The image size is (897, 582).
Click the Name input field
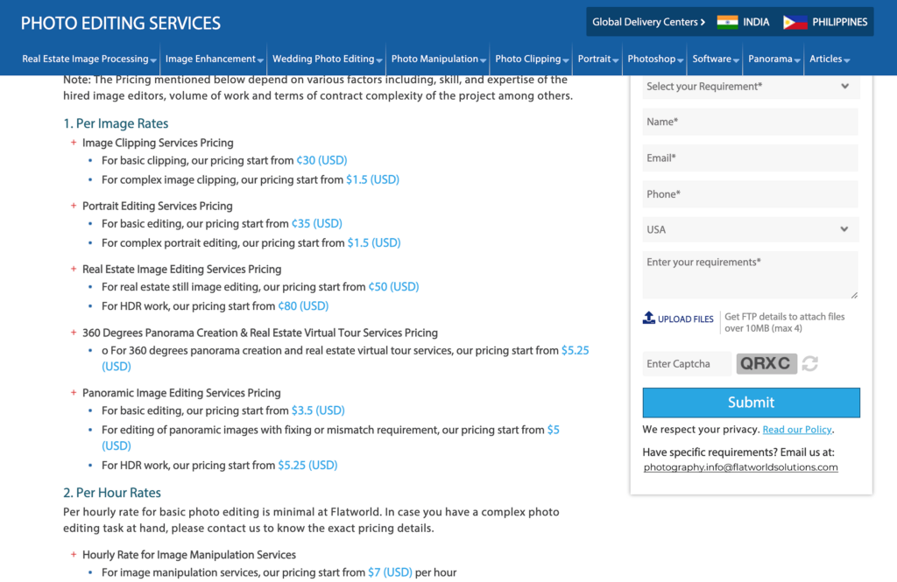751,123
